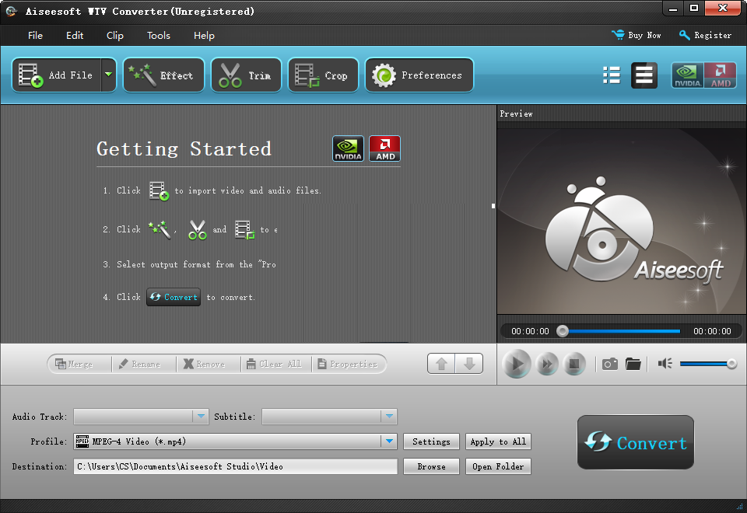The height and width of the screenshot is (513, 747).
Task: Open the Clip menu
Action: pos(114,35)
